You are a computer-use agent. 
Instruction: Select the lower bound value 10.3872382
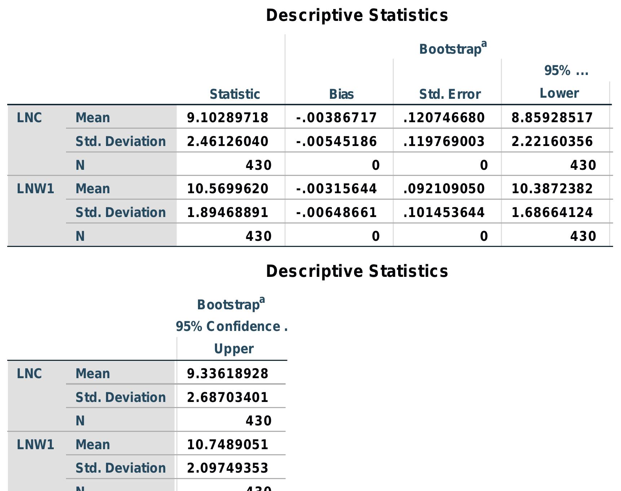coord(552,189)
